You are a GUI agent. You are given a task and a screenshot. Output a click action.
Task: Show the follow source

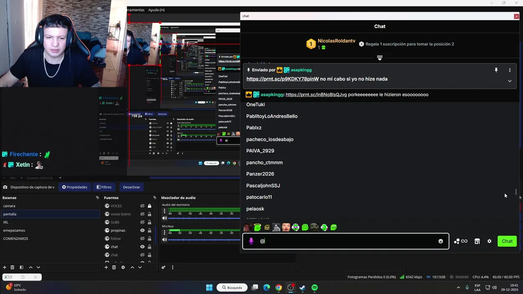point(142,238)
